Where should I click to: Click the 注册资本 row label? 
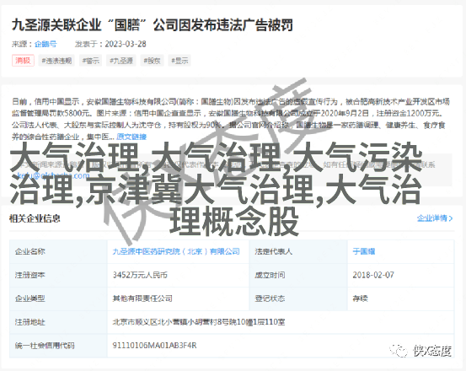[30, 275]
